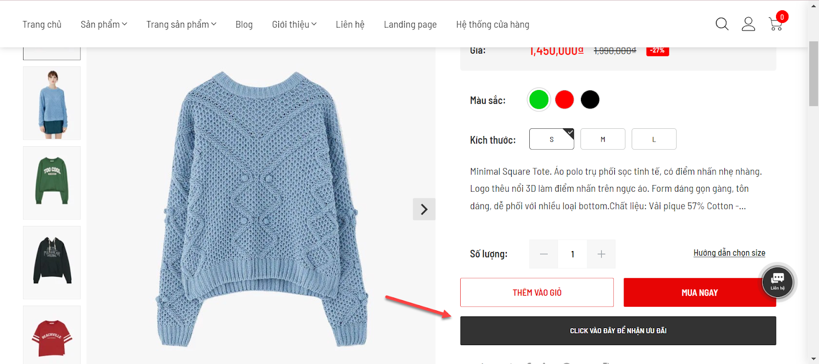The width and height of the screenshot is (819, 364).
Task: Open the search icon in header
Action: (x=722, y=24)
